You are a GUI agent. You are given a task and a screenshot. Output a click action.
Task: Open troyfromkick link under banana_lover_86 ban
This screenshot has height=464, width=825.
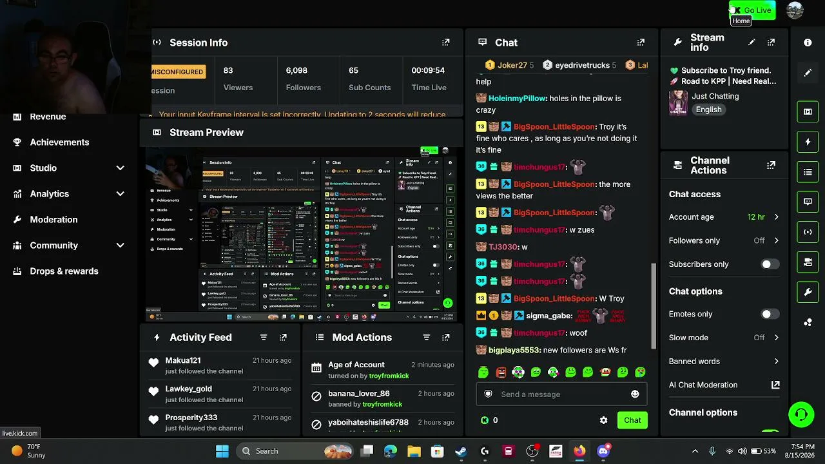tap(382, 404)
